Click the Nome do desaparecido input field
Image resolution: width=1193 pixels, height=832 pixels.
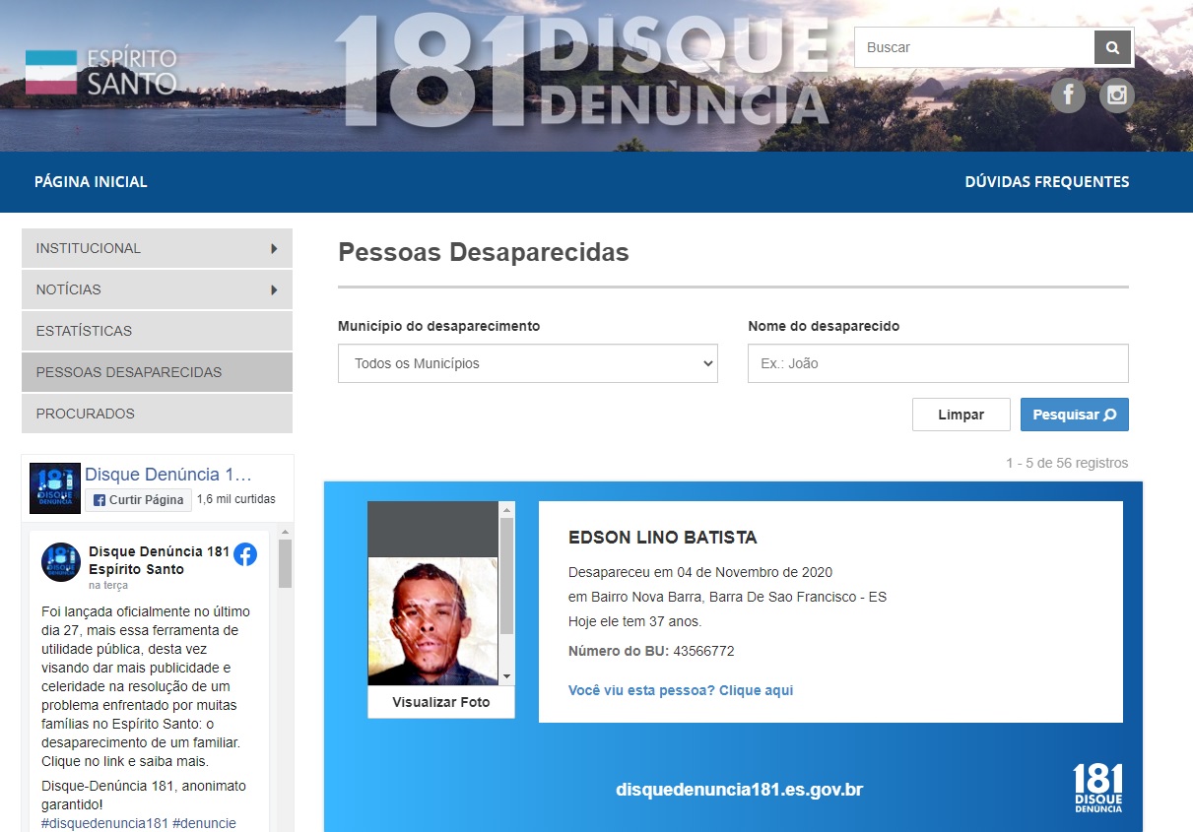click(x=937, y=363)
